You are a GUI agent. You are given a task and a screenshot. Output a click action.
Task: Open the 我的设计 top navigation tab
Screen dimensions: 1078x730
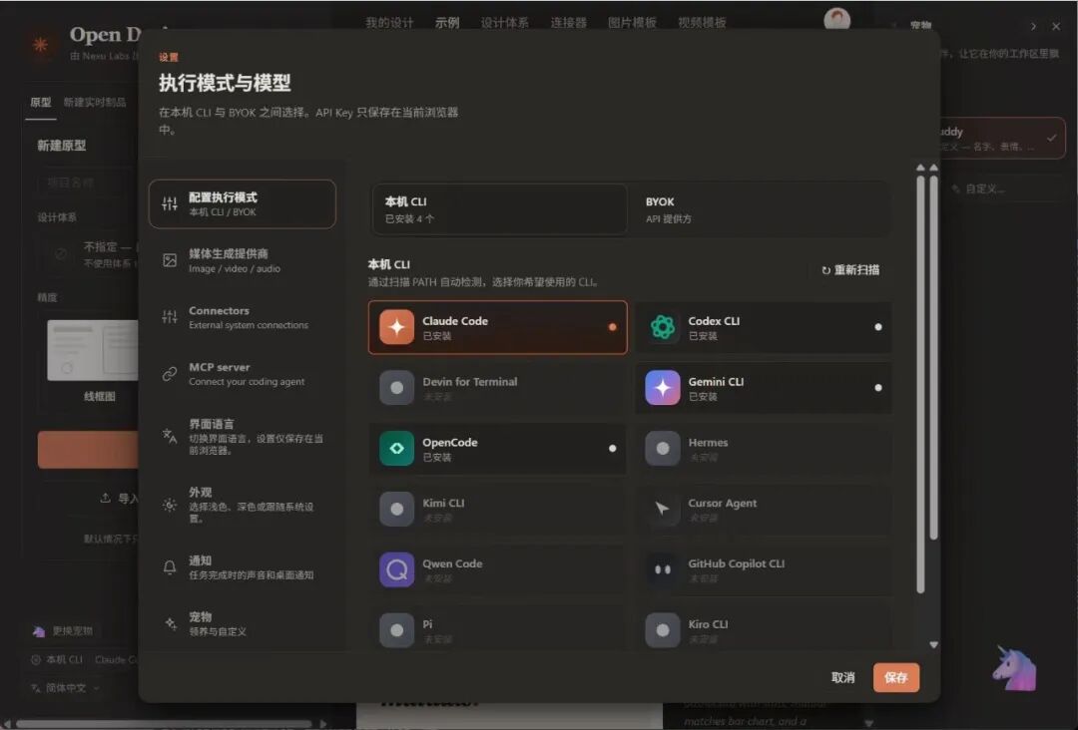pos(389,23)
